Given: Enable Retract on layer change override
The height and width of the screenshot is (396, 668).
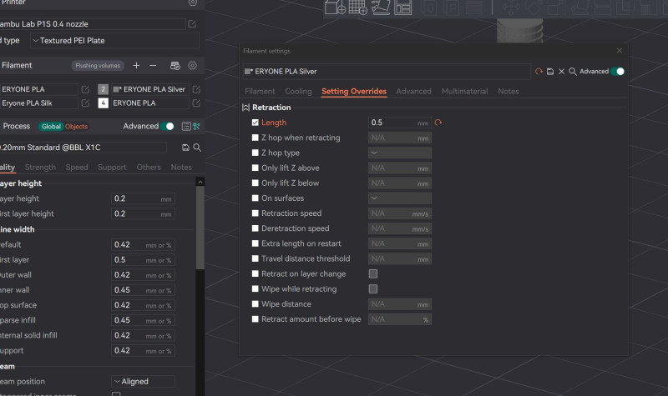Looking at the screenshot, I should point(256,274).
